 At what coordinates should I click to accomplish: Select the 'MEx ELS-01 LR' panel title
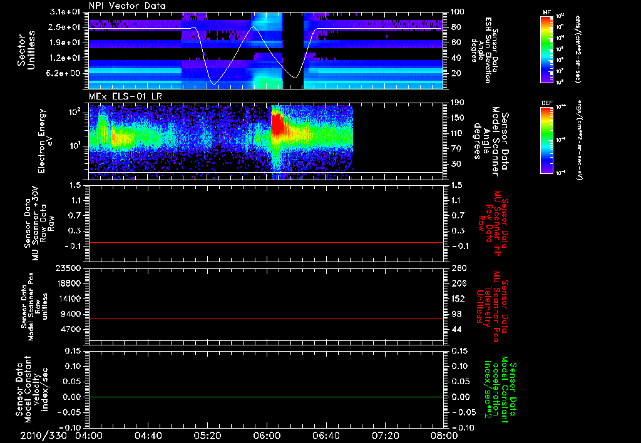(x=125, y=96)
